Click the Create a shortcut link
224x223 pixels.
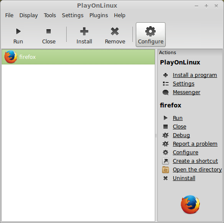pyautogui.click(x=195, y=161)
